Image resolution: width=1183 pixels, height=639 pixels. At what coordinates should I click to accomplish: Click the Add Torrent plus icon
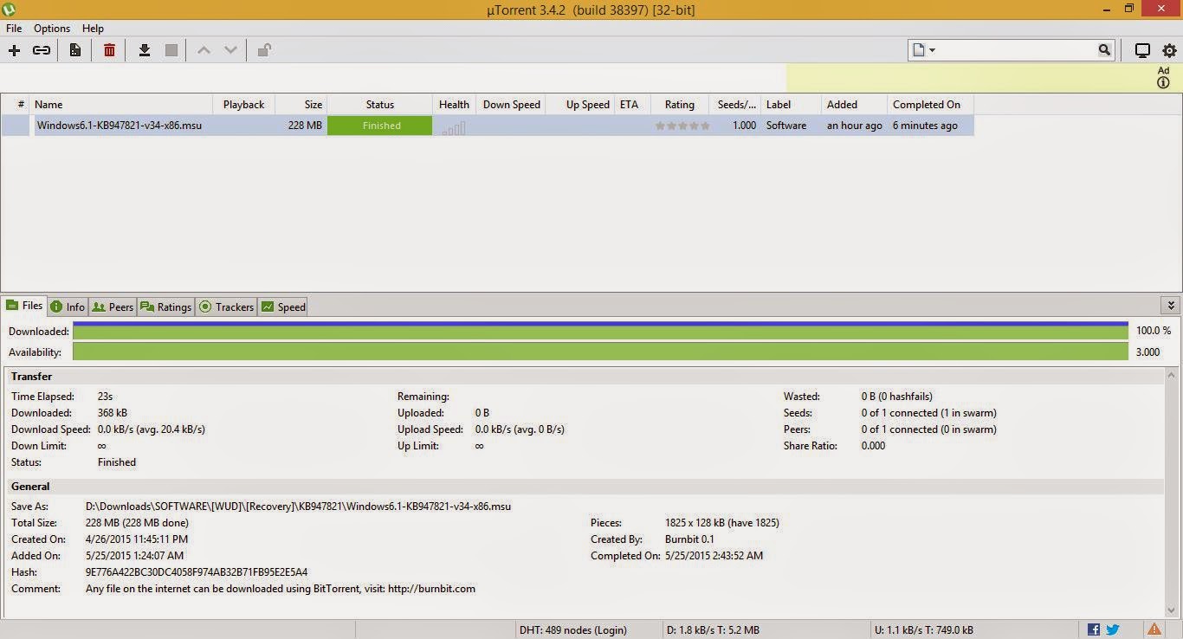[x=14, y=50]
